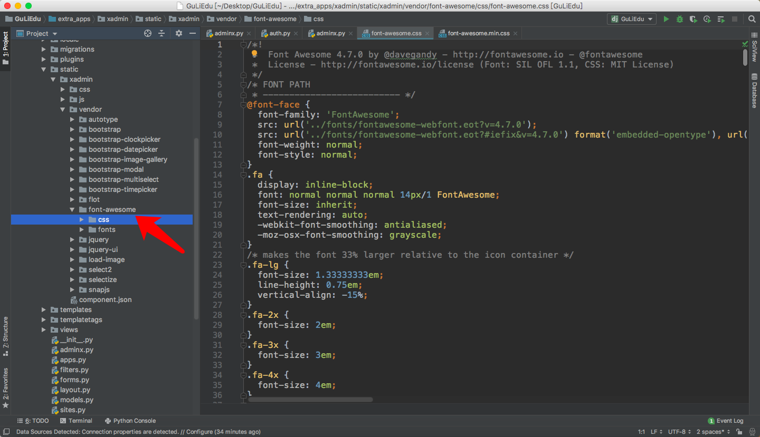Switch to font-awesome.min.css tab
760x437 pixels.
(478, 33)
